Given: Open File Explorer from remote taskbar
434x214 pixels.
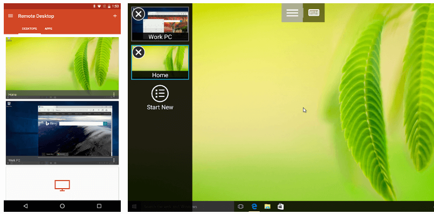Looking at the screenshot, I should (267, 206).
